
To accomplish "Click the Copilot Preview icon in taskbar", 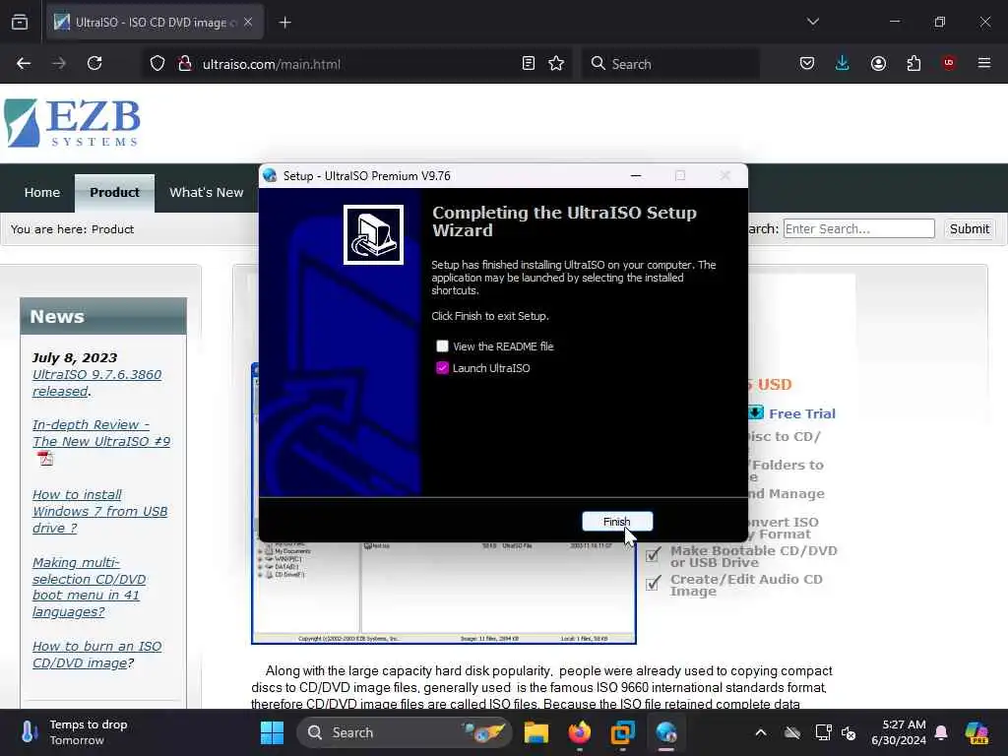I will [x=976, y=732].
